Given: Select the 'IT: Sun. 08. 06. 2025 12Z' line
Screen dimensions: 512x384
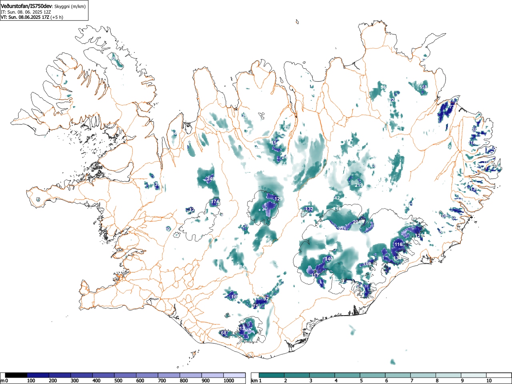Looking at the screenshot, I should point(26,12).
